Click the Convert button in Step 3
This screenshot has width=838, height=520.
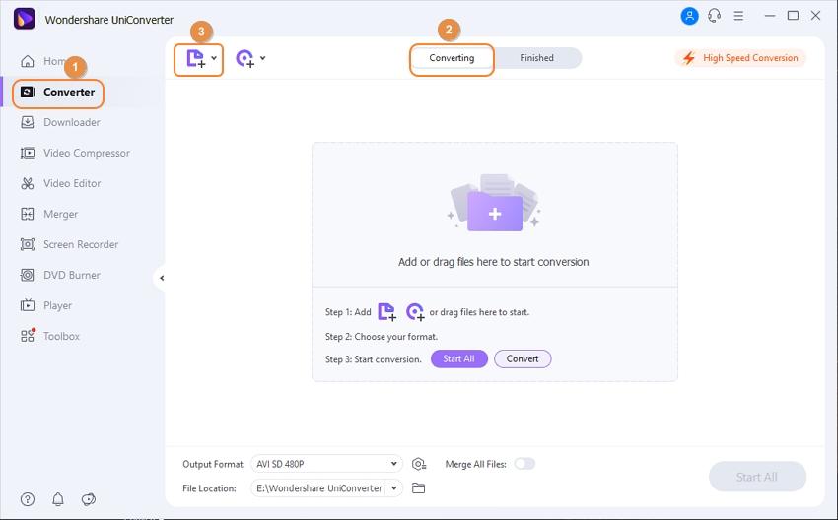click(523, 358)
